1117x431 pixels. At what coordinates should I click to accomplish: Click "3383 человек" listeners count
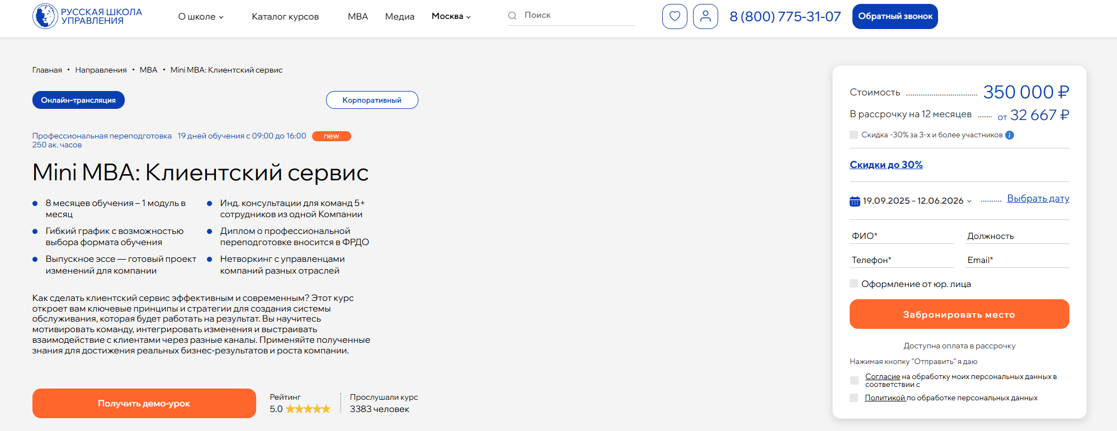380,409
